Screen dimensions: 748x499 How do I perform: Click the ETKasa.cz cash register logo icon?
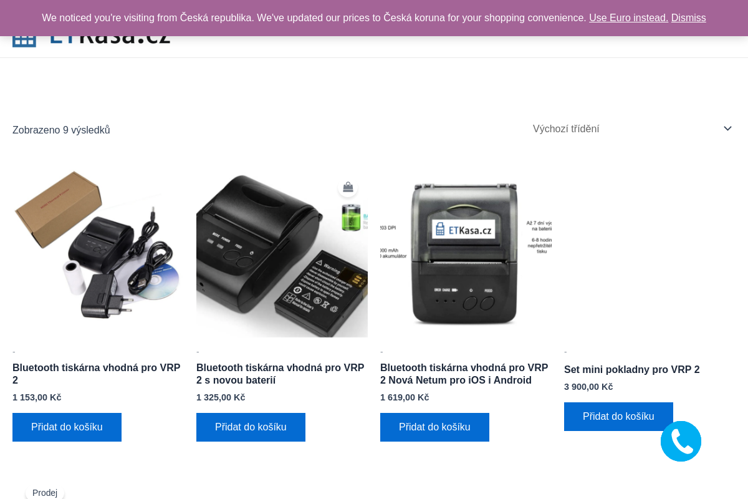tap(24, 39)
